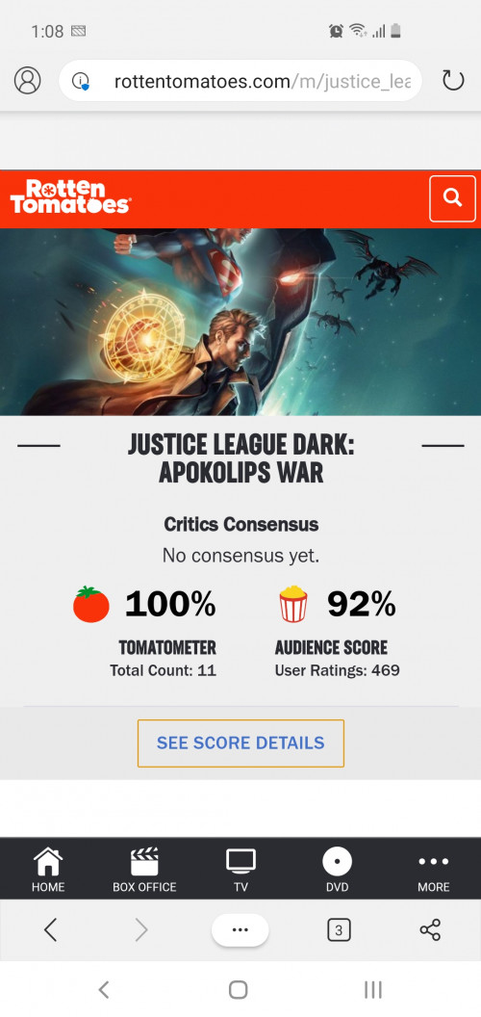
Task: Expand the More menu
Action: pos(434,870)
